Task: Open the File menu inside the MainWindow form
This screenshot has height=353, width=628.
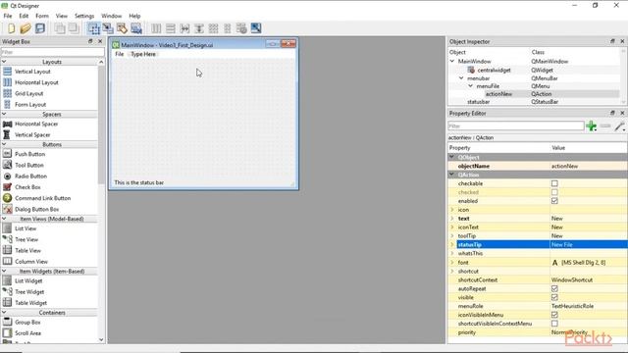Action: pyautogui.click(x=120, y=54)
